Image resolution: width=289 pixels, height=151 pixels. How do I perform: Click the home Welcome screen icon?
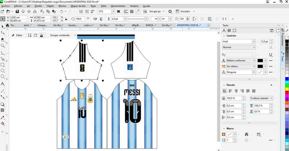pos(7,25)
